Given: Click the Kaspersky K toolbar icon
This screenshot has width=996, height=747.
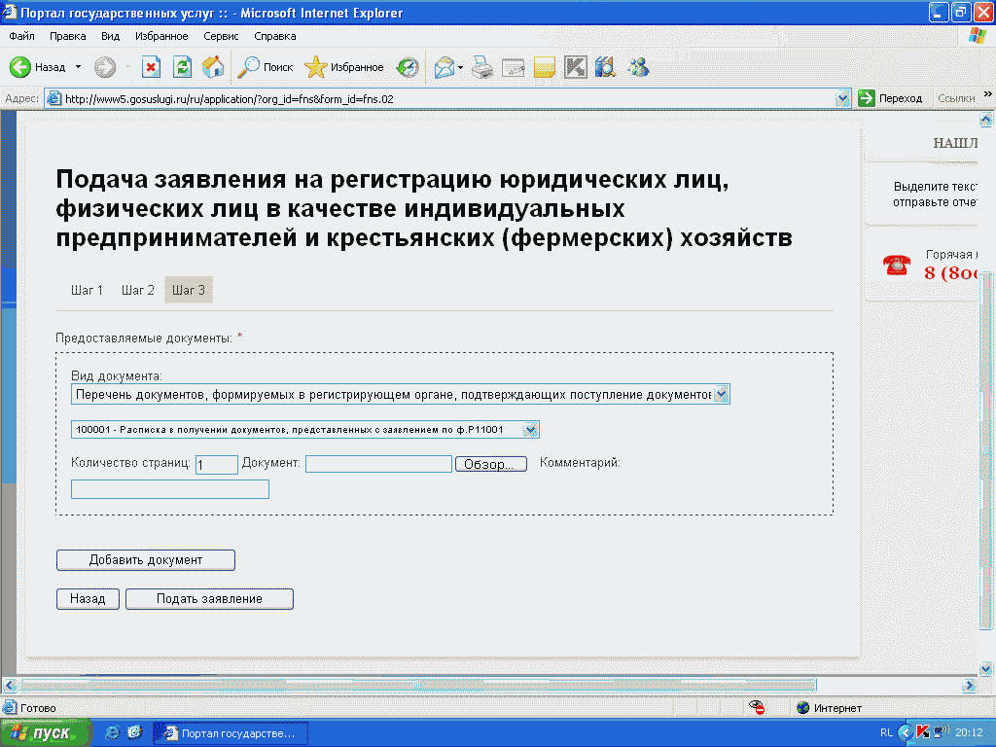Looking at the screenshot, I should coord(575,67).
